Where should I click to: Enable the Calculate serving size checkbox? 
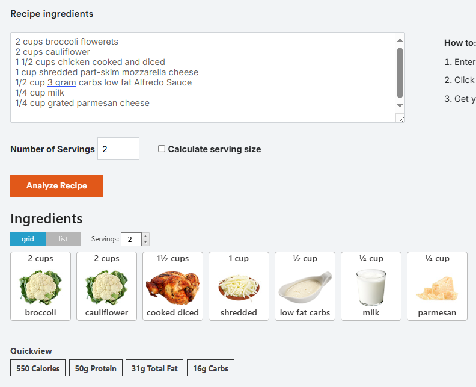click(x=162, y=149)
